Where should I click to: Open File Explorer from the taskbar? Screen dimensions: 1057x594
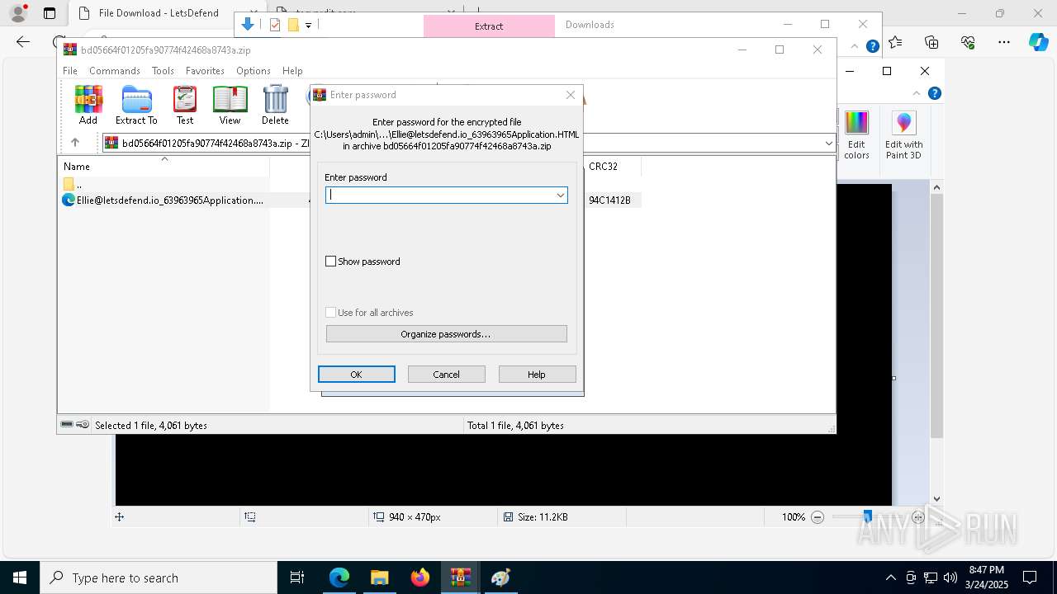379,577
